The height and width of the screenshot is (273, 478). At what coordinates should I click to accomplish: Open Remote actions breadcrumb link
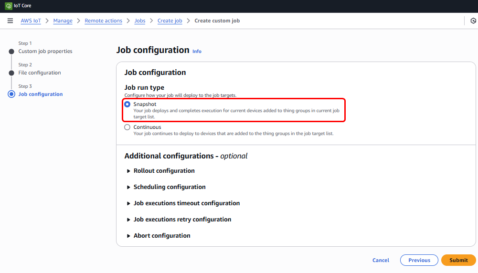click(103, 21)
